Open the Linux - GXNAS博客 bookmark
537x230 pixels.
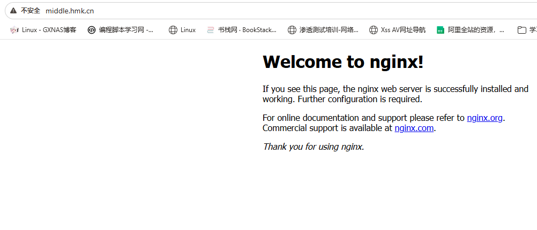point(43,30)
